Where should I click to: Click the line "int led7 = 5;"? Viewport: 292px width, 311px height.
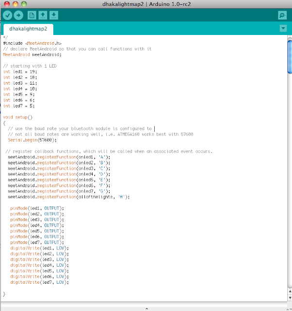[19, 106]
